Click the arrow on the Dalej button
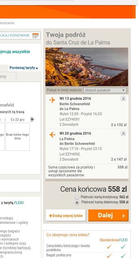Image resolution: width=138 pixels, height=258 pixels. point(123,216)
